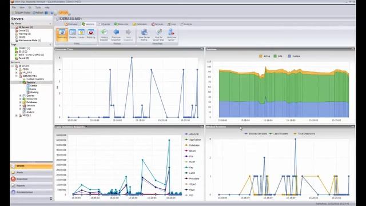Viewport: 366px width, 206px height.
Task: Click the Refresh toolbar button
Action: (x=38, y=13)
